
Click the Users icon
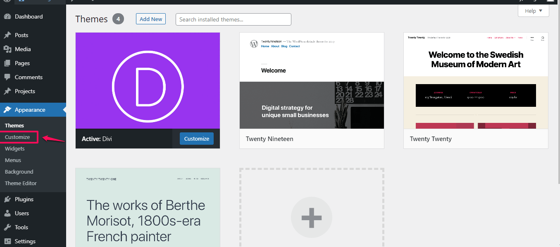tap(9, 213)
